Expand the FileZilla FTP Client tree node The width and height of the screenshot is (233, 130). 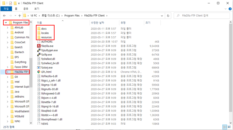click(x=8, y=72)
